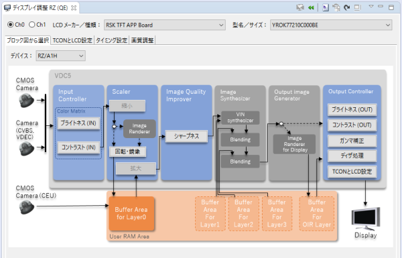
Task: Open the 画質調整 tab
Action: click(x=142, y=40)
